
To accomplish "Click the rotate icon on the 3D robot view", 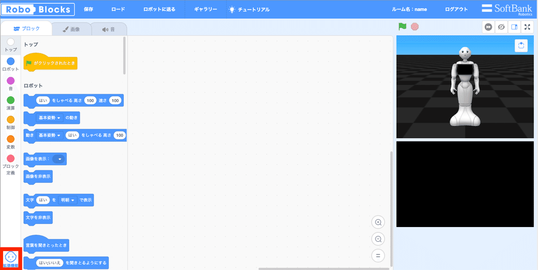I will click(521, 45).
